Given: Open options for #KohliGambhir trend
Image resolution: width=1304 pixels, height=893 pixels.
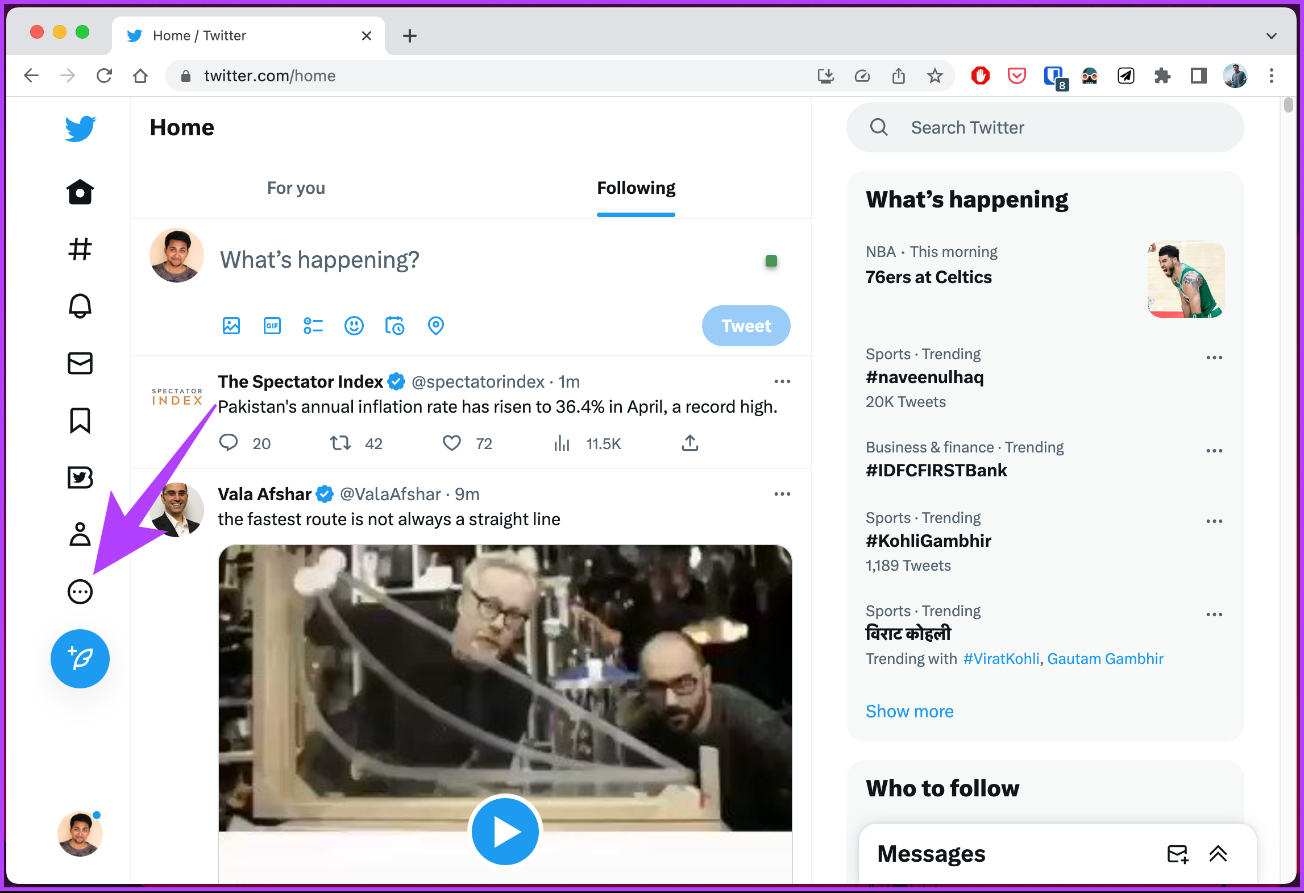Looking at the screenshot, I should 1214,521.
